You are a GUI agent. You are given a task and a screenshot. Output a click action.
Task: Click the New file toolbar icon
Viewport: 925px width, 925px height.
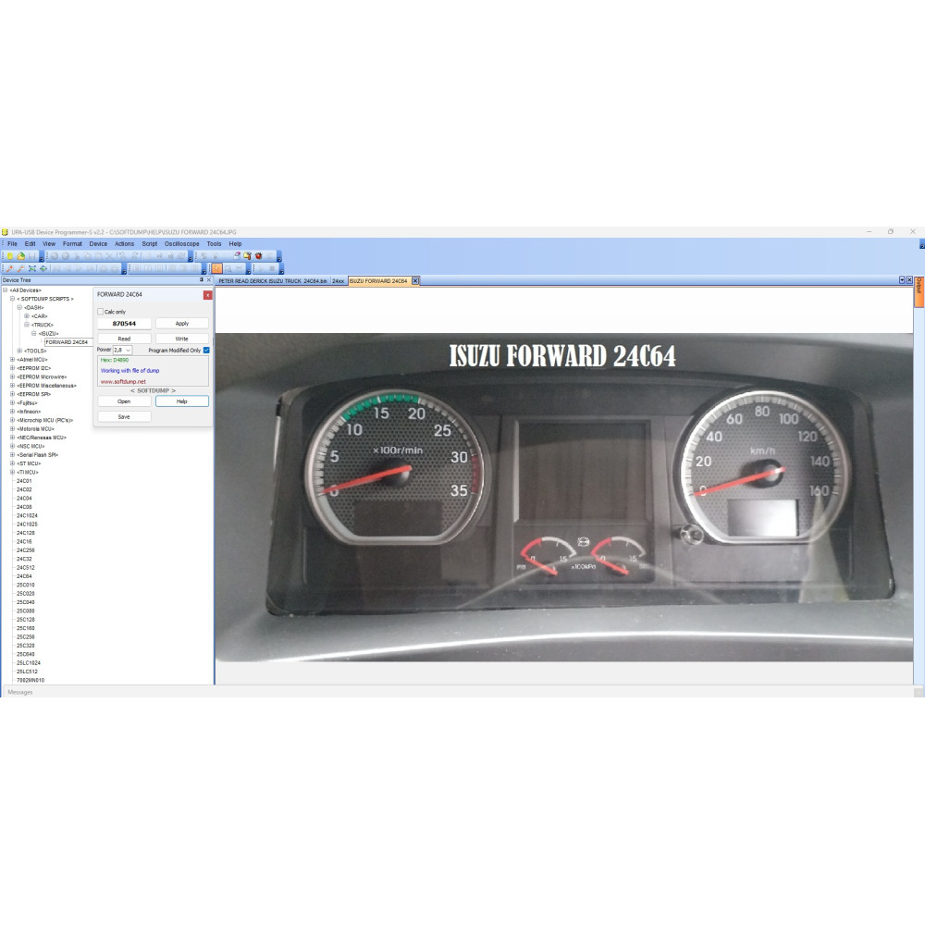point(9,256)
